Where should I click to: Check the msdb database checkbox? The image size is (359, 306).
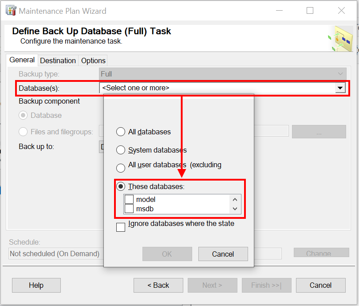tap(129, 209)
